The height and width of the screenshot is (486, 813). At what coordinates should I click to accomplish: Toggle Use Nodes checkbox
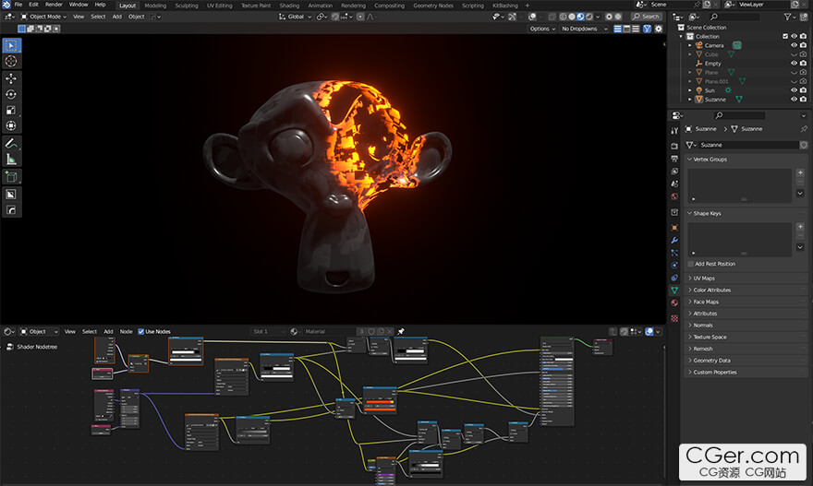tap(141, 331)
